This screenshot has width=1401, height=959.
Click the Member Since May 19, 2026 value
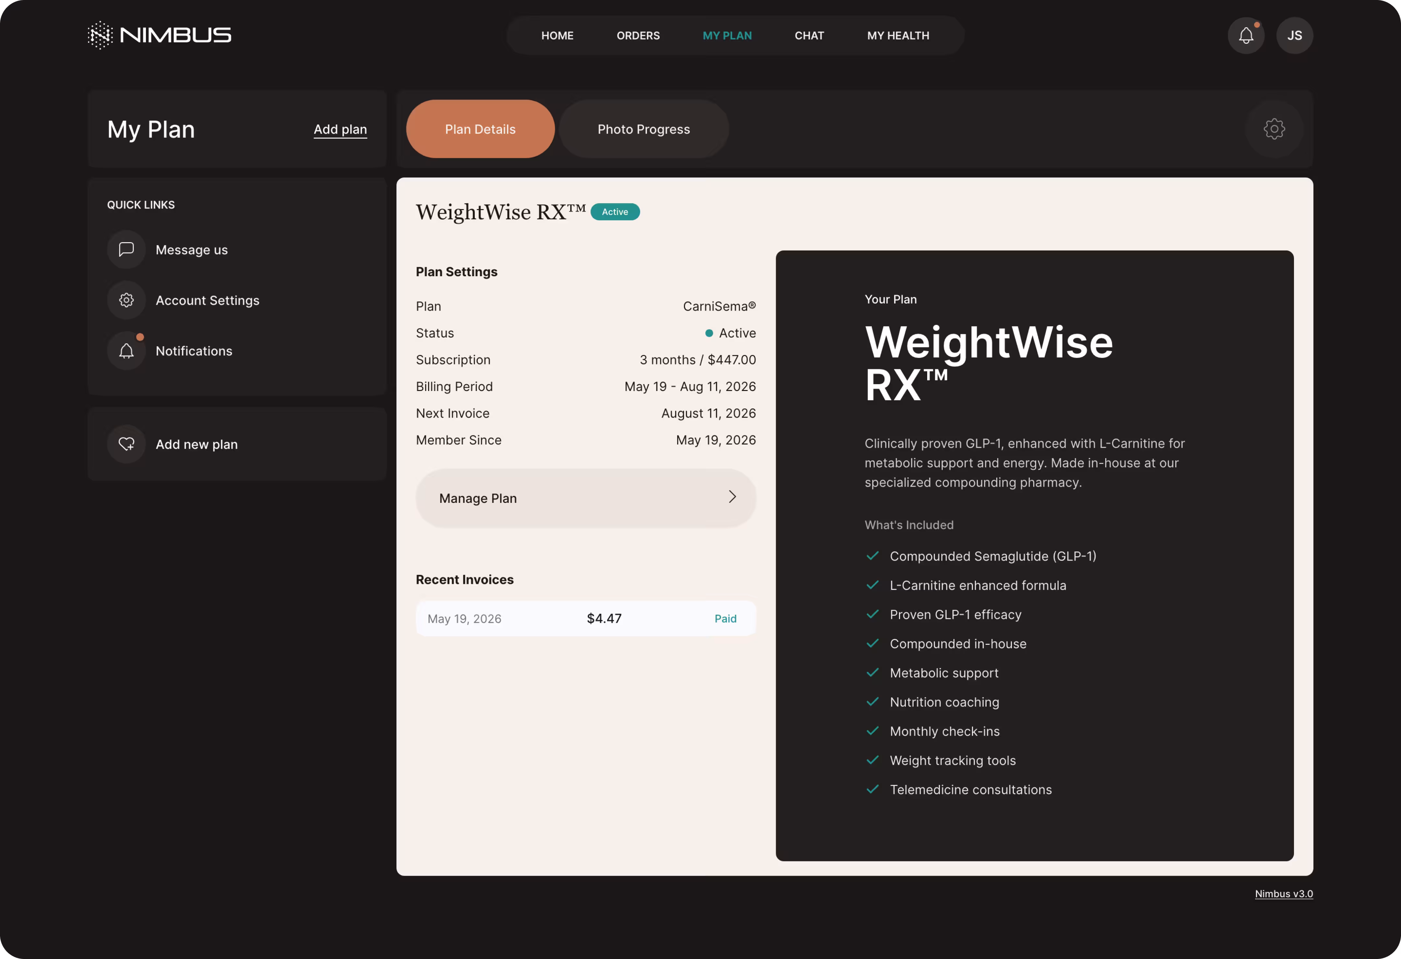point(715,440)
